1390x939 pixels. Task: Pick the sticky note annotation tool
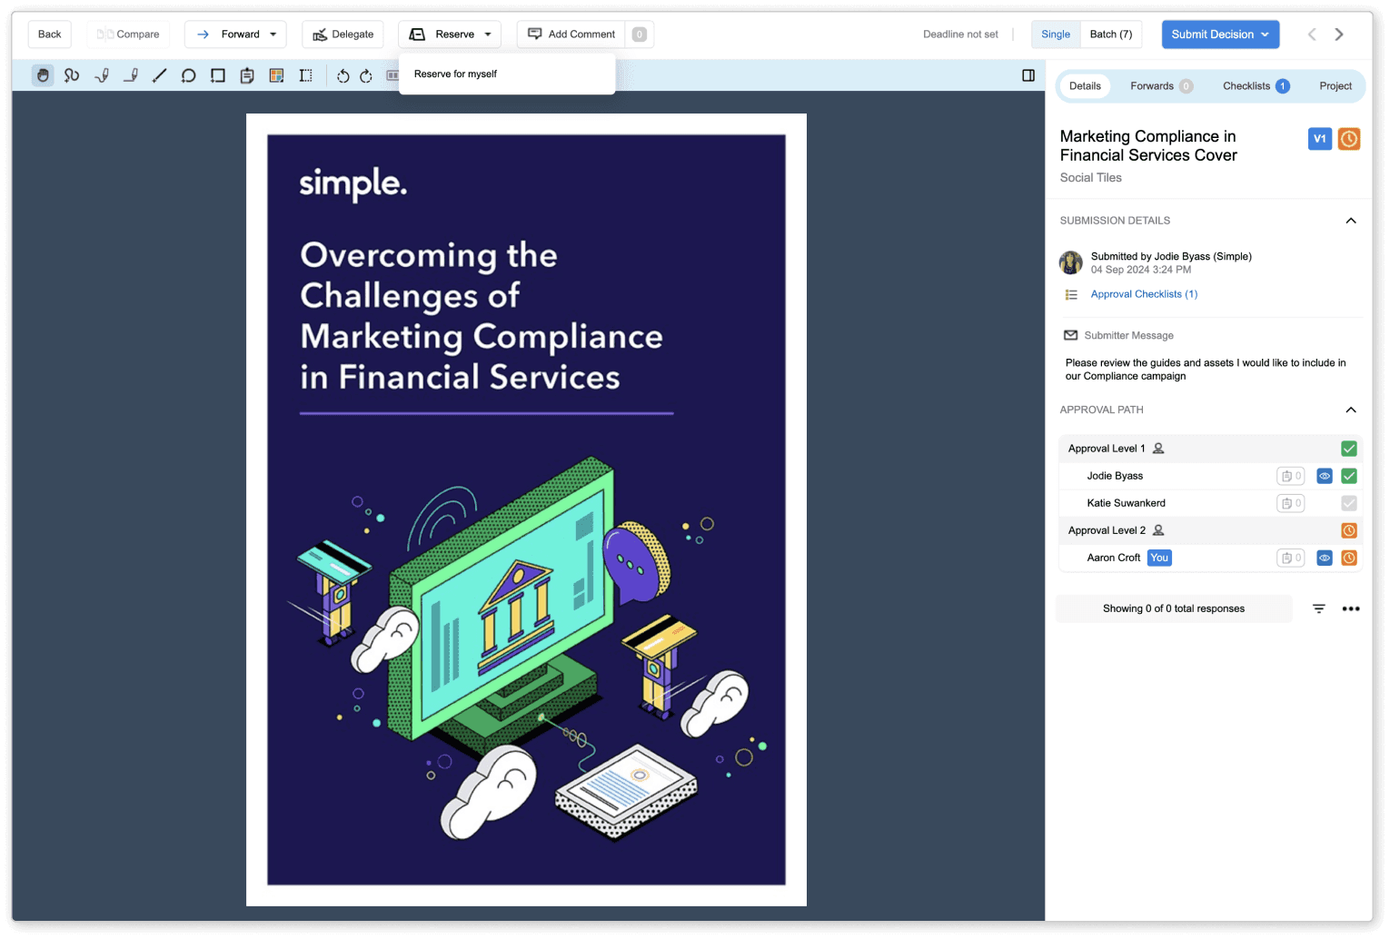point(247,75)
